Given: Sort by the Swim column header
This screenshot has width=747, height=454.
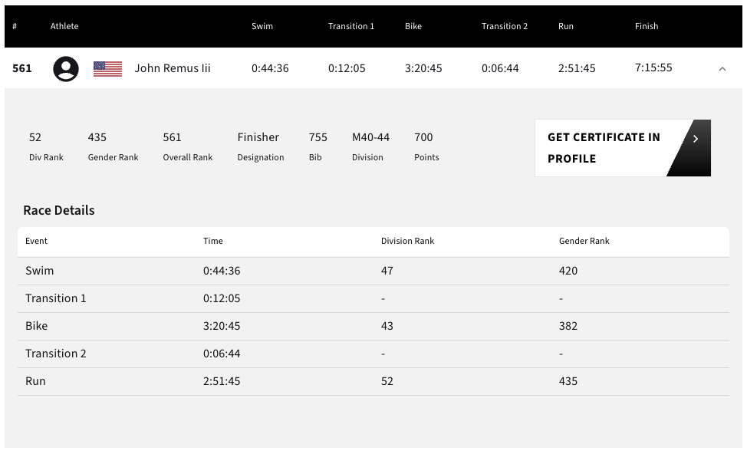Looking at the screenshot, I should pyautogui.click(x=262, y=26).
